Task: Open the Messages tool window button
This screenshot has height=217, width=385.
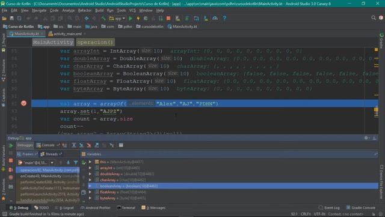Action: [154, 208]
